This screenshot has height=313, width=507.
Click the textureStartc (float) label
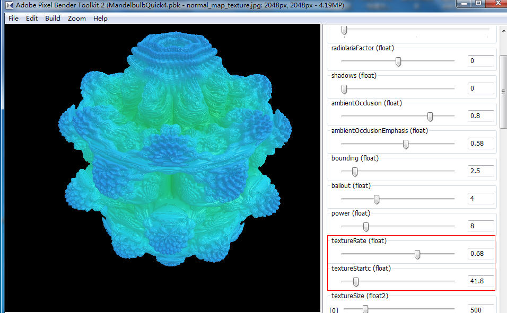[361, 269]
